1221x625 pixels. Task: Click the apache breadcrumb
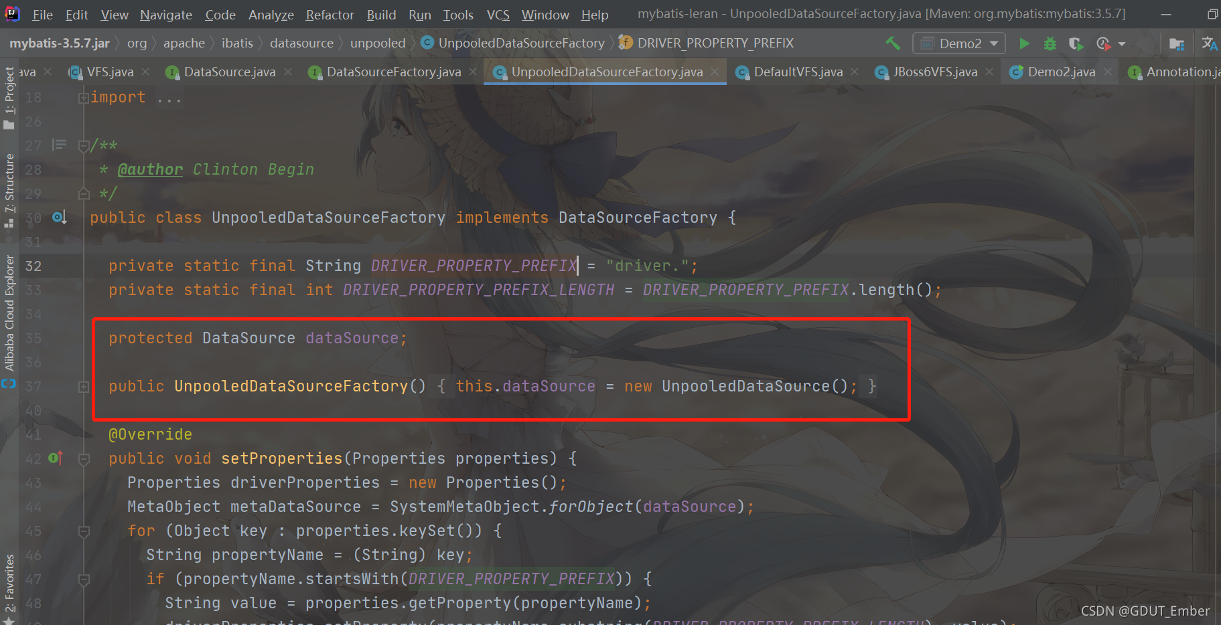click(184, 43)
